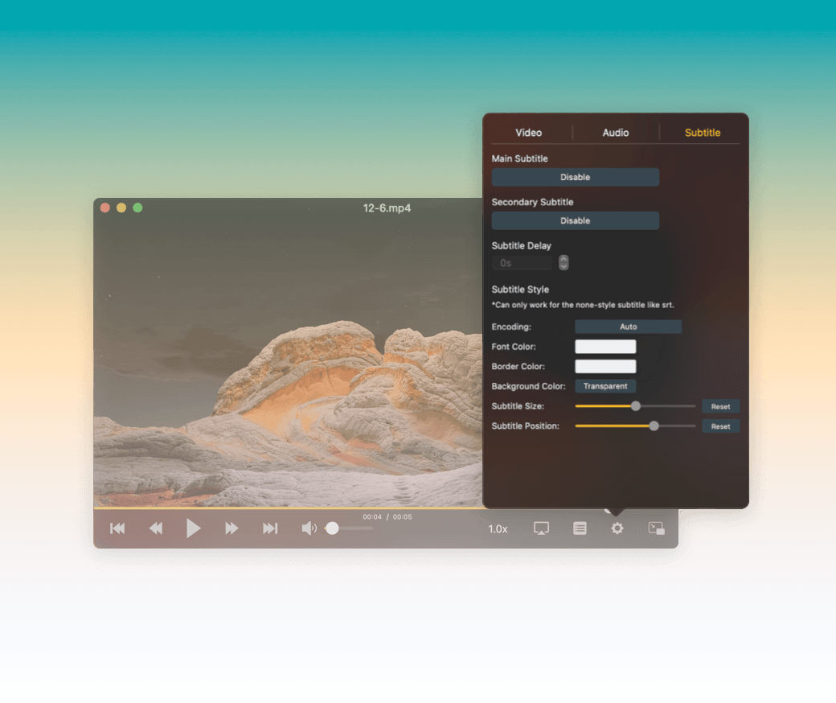Viewport: 836px width, 703px height.
Task: Mute the speaker volume icon
Action: tap(309, 528)
